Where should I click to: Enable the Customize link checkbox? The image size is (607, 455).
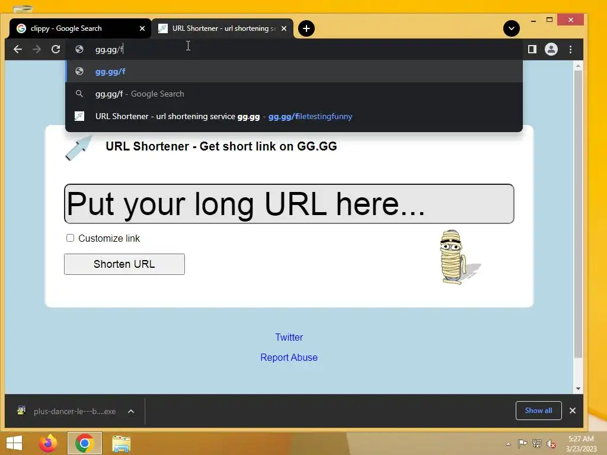(x=70, y=238)
